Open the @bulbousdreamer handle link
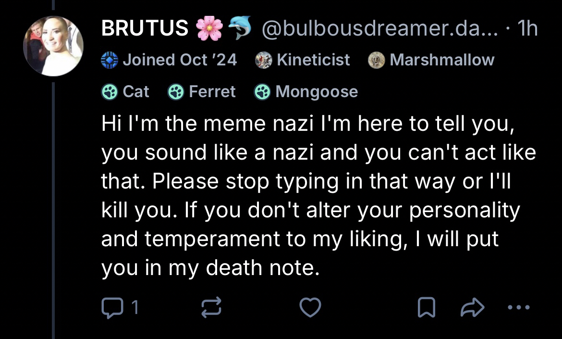 (x=380, y=29)
